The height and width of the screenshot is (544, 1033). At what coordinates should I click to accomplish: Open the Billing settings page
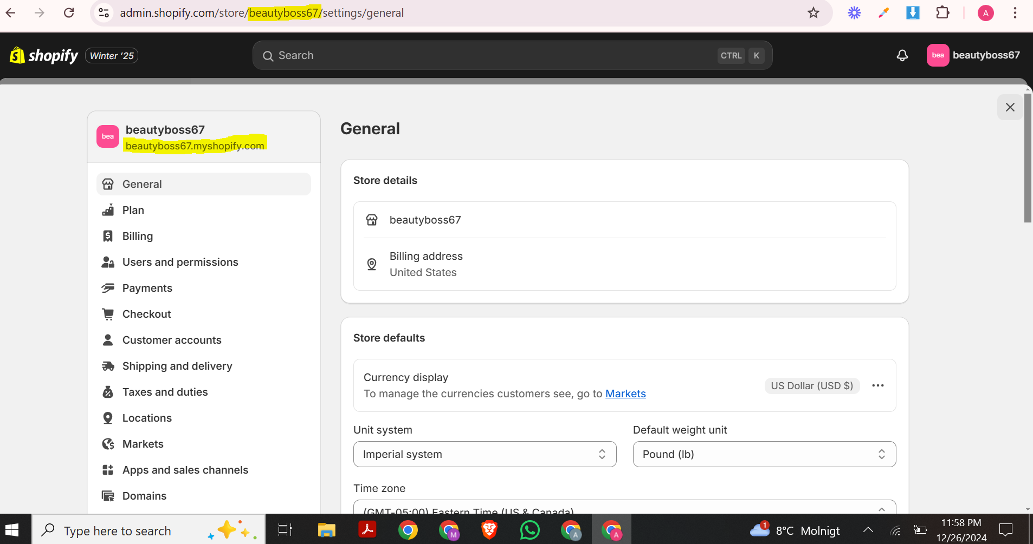[137, 235]
